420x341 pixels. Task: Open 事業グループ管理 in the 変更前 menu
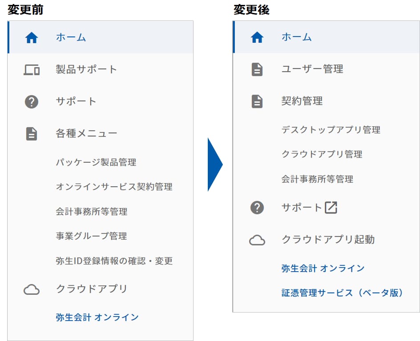coord(91,236)
